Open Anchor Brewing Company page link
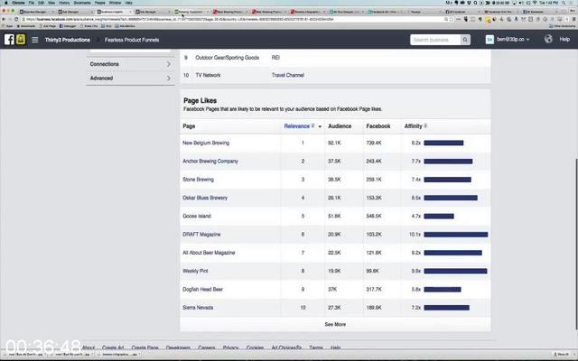This screenshot has height=361, width=578. (210, 162)
